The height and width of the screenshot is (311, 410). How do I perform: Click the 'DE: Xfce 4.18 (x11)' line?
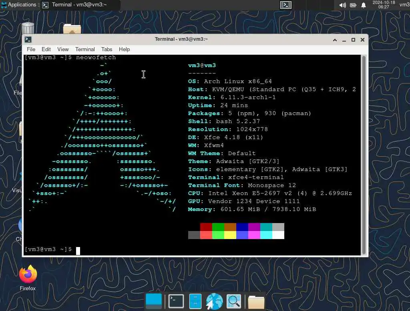[225, 138]
